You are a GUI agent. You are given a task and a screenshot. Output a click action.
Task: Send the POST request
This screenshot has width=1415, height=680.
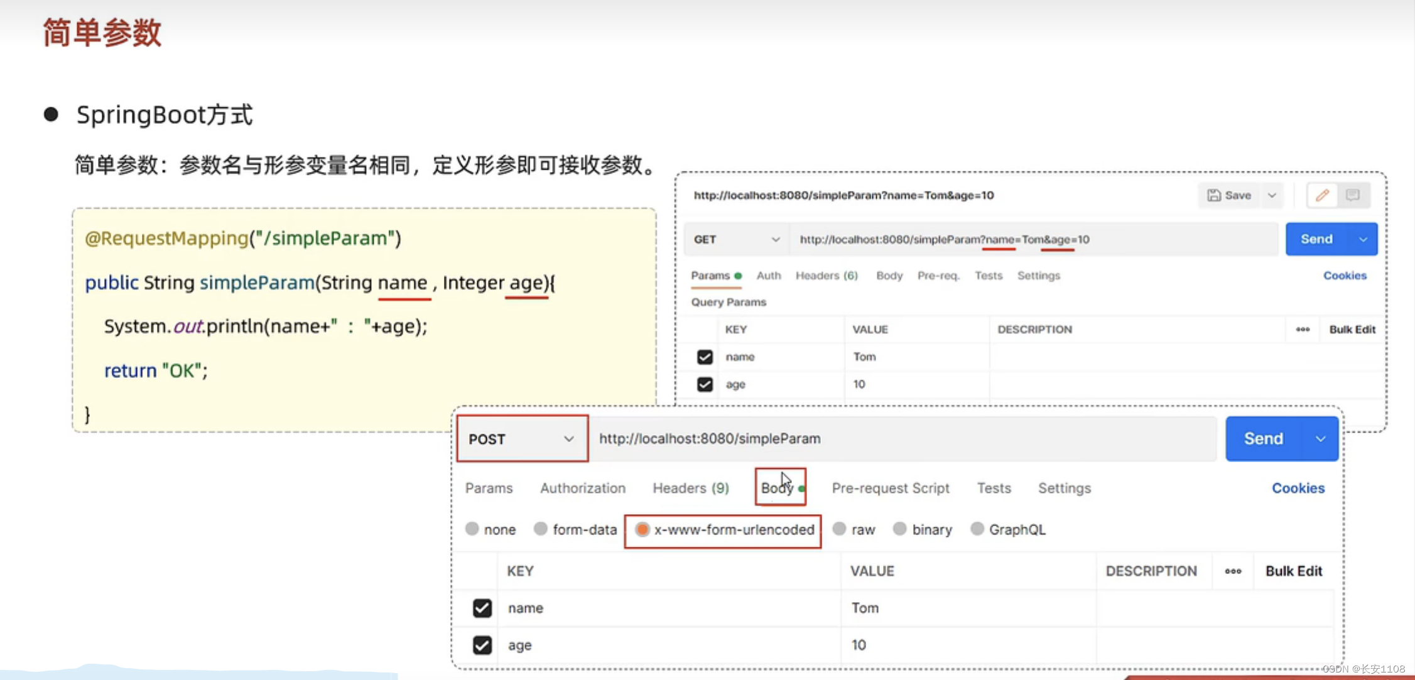(x=1264, y=438)
